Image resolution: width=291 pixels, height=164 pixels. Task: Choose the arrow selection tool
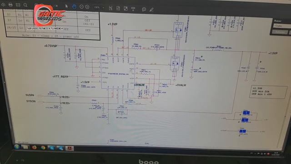tap(66, 6)
